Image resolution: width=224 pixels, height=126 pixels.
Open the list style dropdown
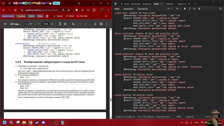[x=178, y=9]
